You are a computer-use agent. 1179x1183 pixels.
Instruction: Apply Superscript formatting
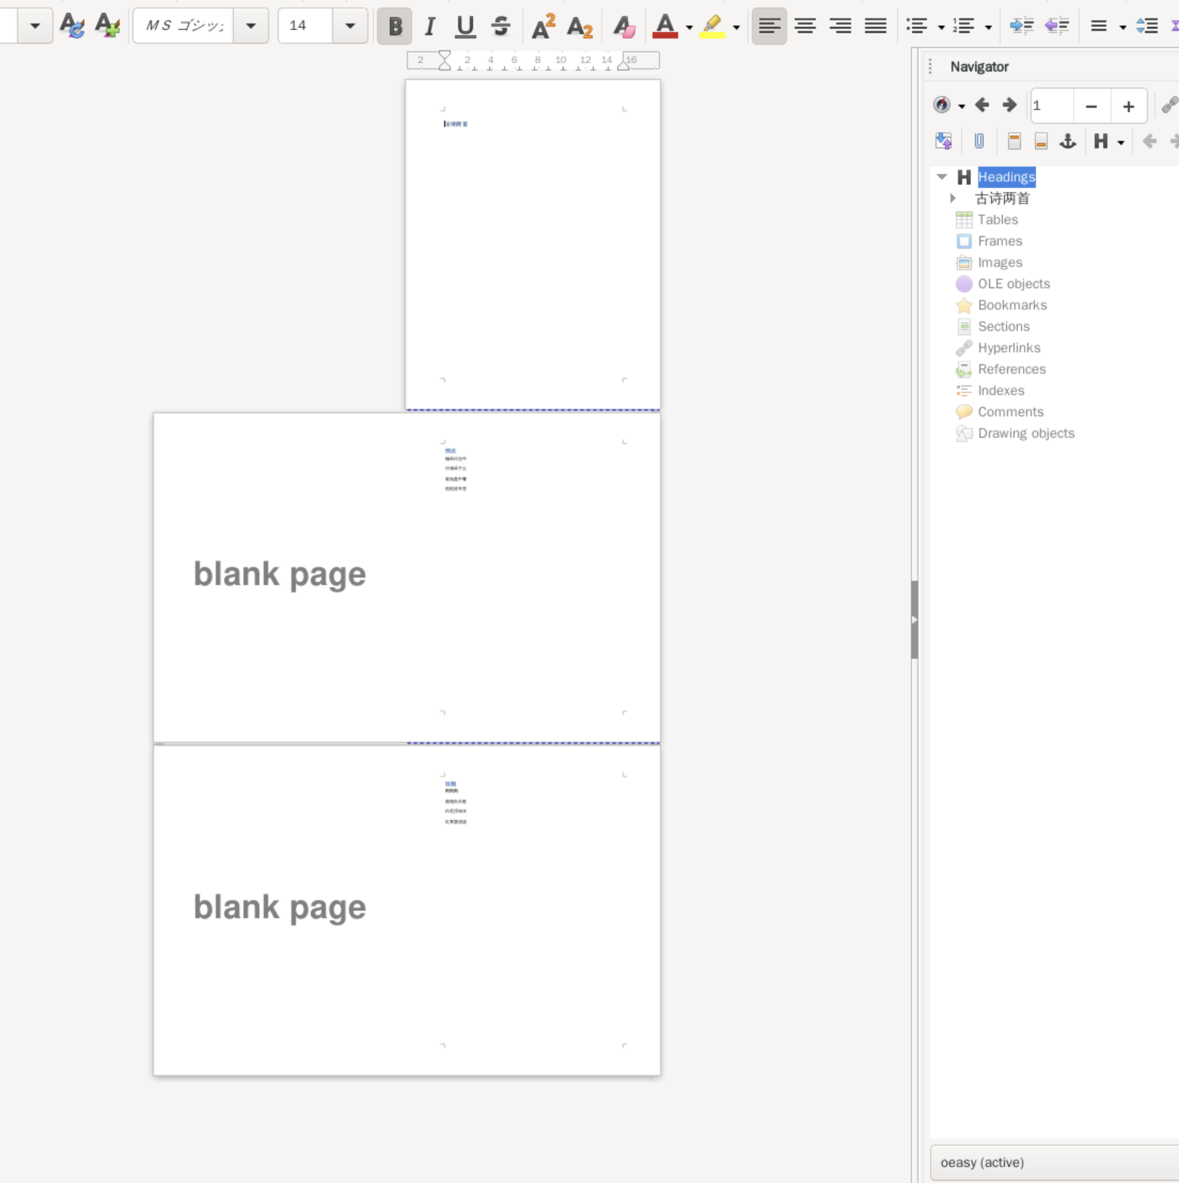click(543, 26)
